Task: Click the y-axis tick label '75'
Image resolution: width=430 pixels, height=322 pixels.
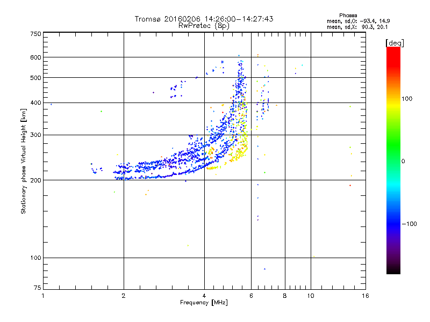Action: [38, 288]
